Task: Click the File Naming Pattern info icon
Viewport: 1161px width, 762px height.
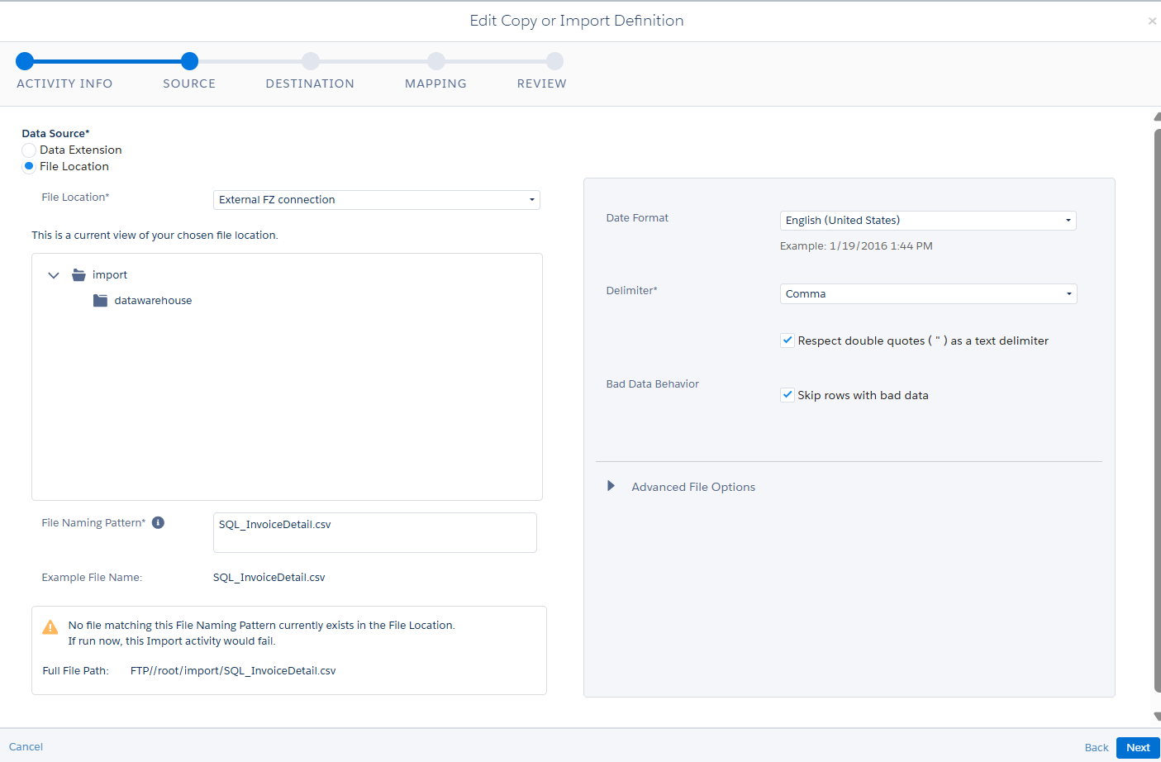Action: click(158, 522)
